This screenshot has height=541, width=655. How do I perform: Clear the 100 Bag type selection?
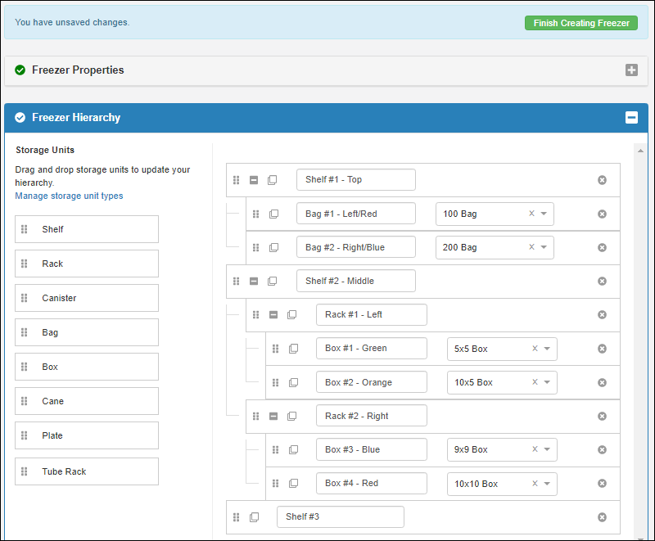[531, 214]
